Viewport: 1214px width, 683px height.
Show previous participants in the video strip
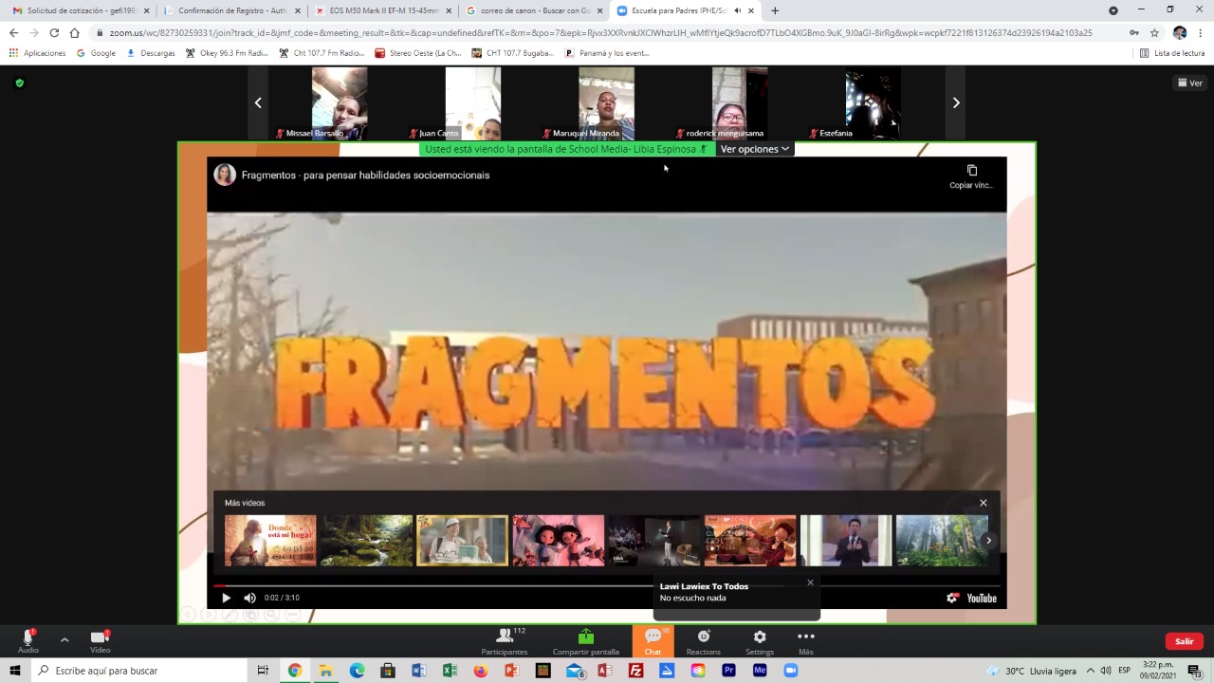click(258, 102)
